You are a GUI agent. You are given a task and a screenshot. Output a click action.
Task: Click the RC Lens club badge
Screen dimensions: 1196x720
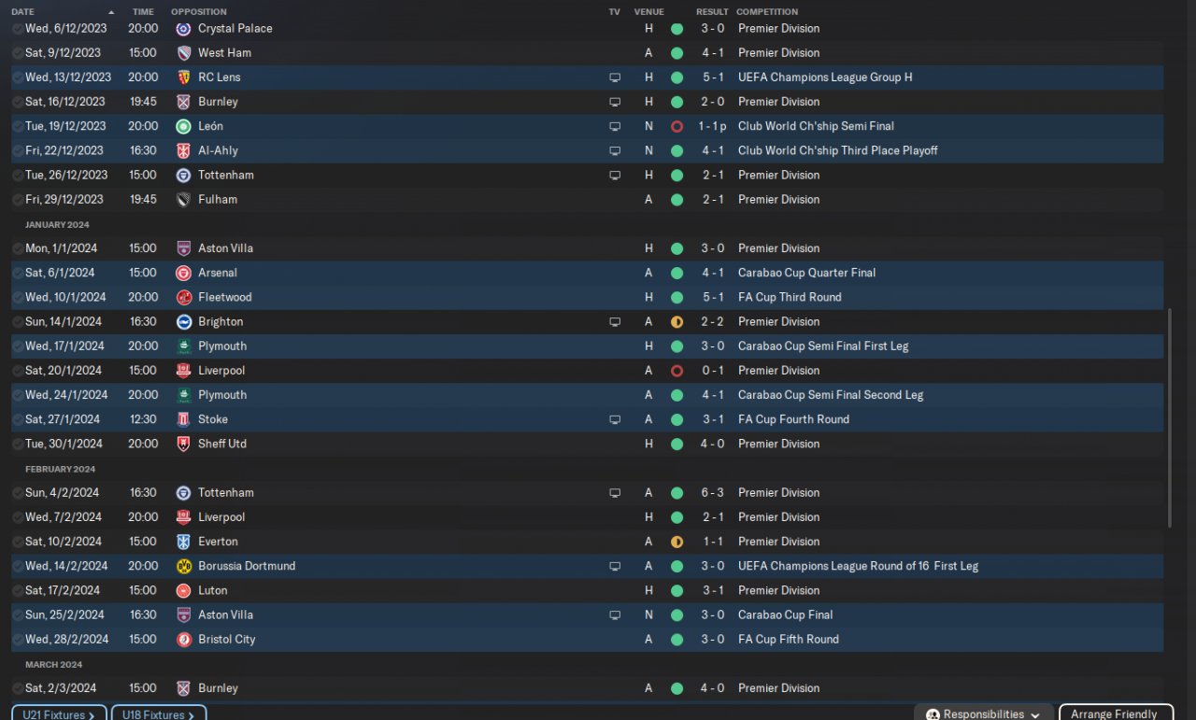183,78
